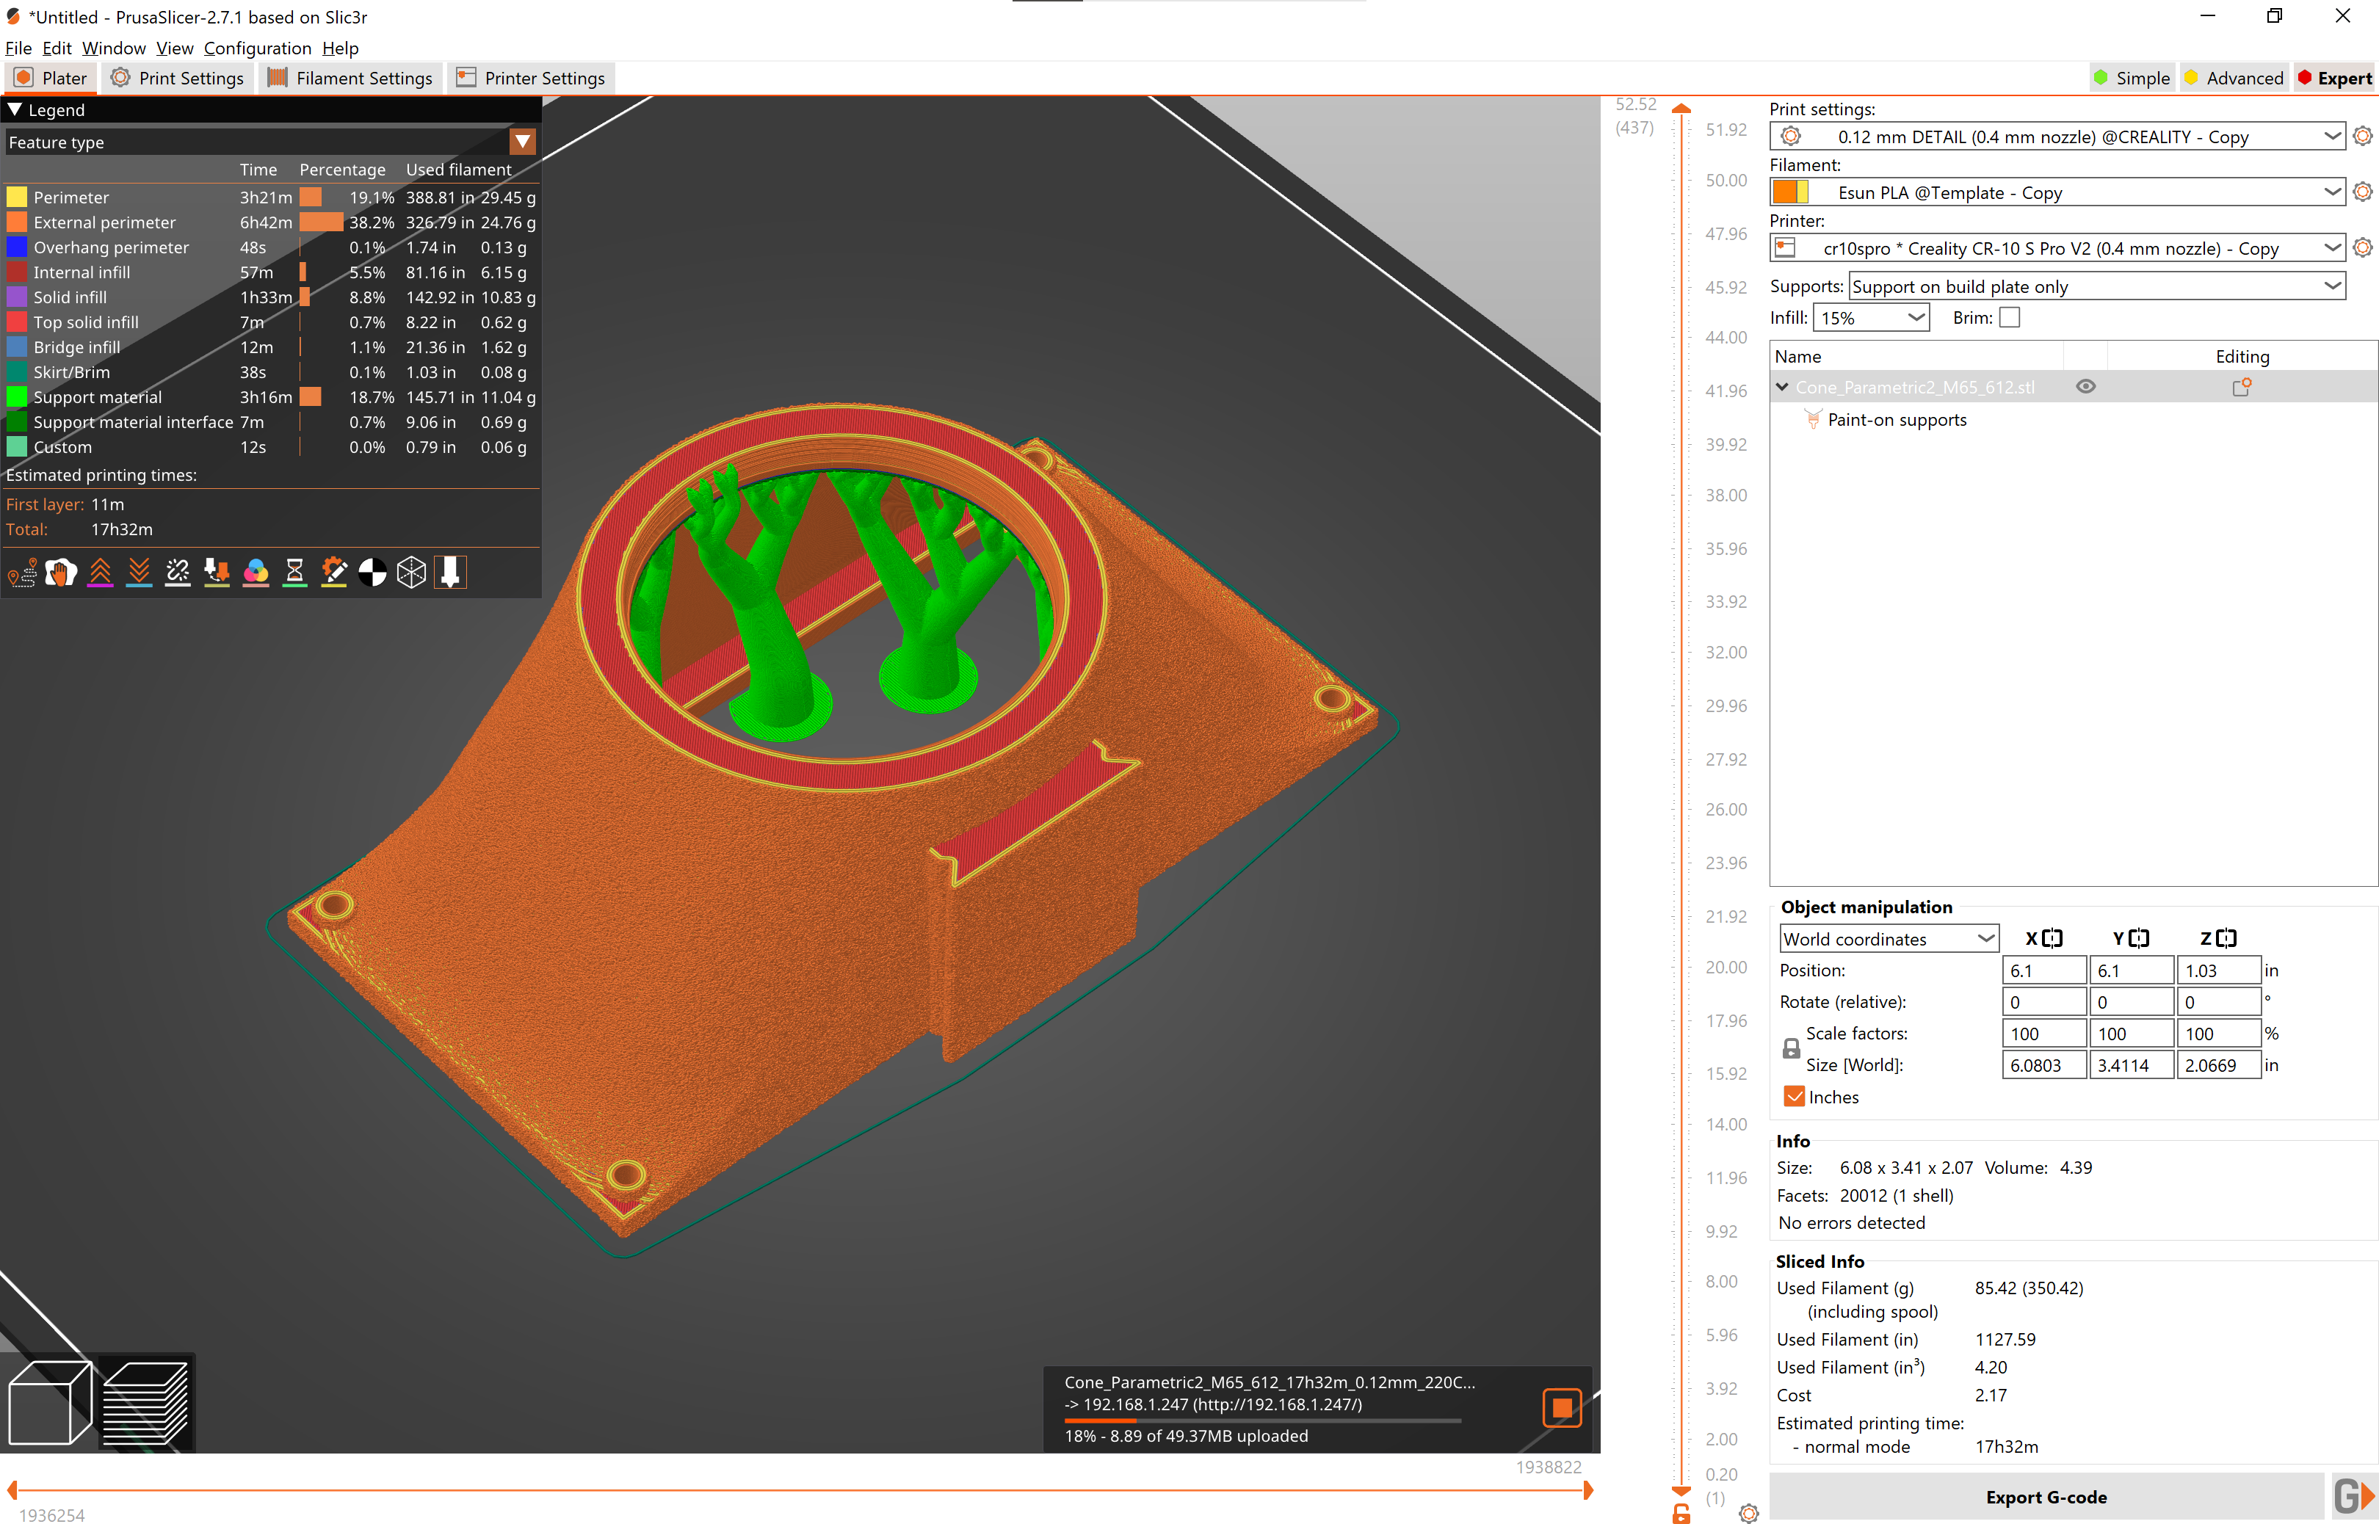2379x1524 pixels.
Task: Open the Edit menu
Action: click(x=57, y=48)
